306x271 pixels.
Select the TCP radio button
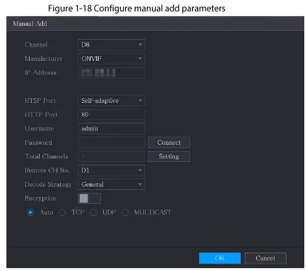coord(62,212)
